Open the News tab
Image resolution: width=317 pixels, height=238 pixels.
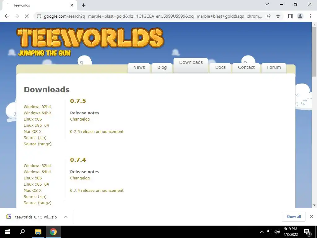139,67
